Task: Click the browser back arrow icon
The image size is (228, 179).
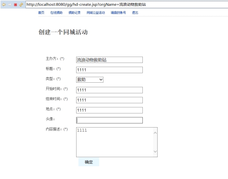Action: click(4, 5)
